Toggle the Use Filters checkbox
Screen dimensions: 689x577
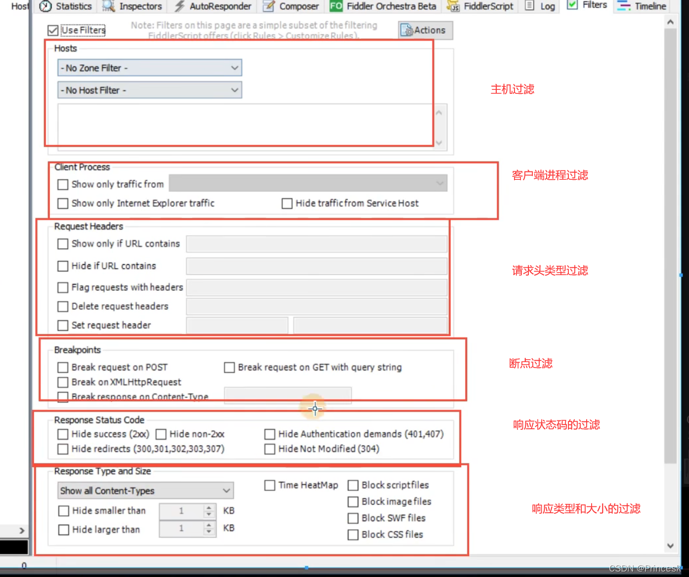(53, 30)
